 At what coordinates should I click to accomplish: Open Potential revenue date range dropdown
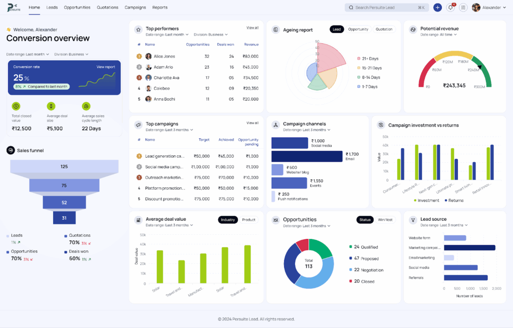[439, 35]
